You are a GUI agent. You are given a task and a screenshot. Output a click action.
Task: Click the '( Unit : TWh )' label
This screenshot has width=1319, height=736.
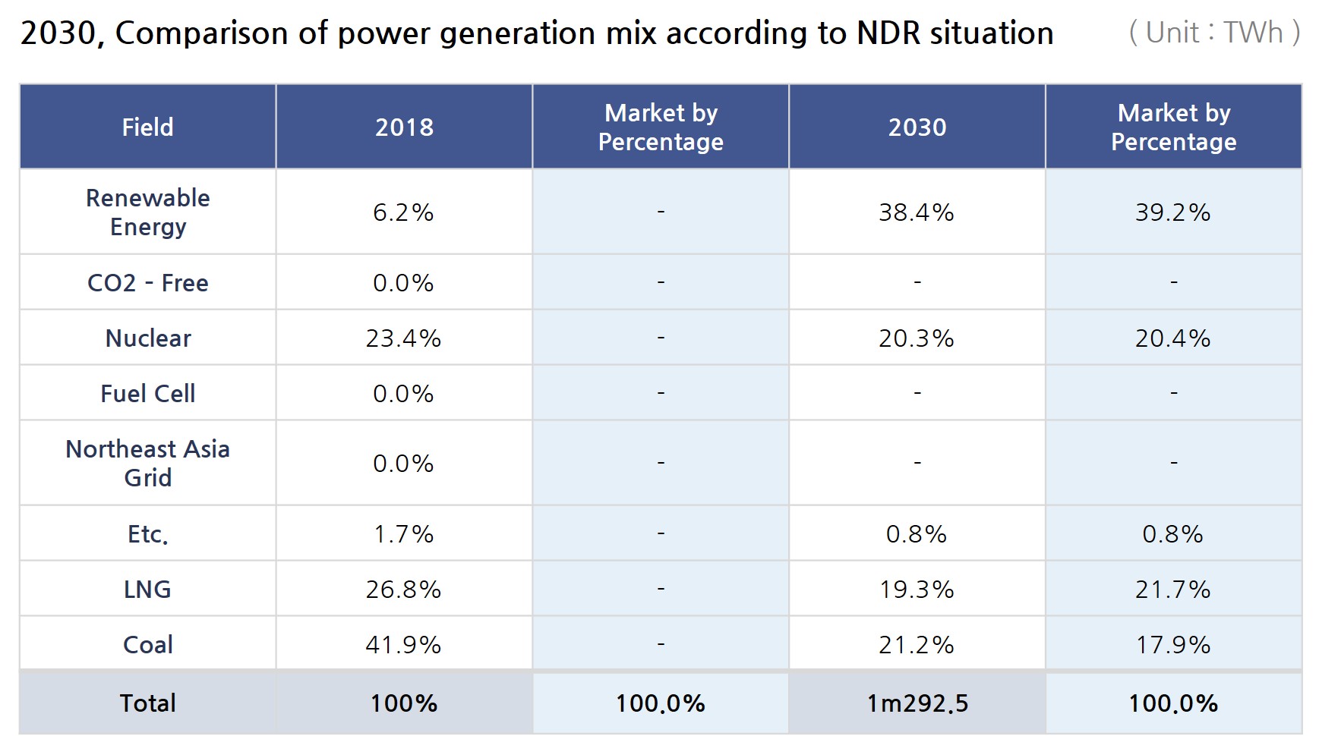1214,33
